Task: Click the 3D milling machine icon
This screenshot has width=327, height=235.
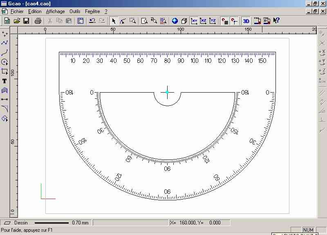Action: coord(267,21)
